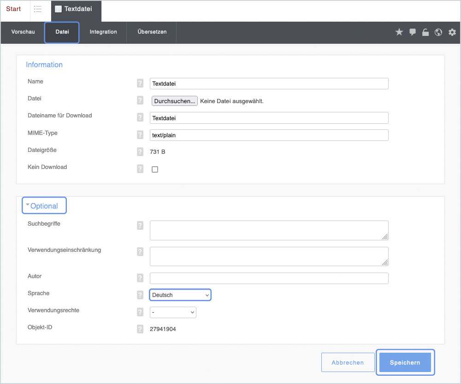Go to the Übersetzen tab
Screen dimensions: 461x384
point(152,32)
